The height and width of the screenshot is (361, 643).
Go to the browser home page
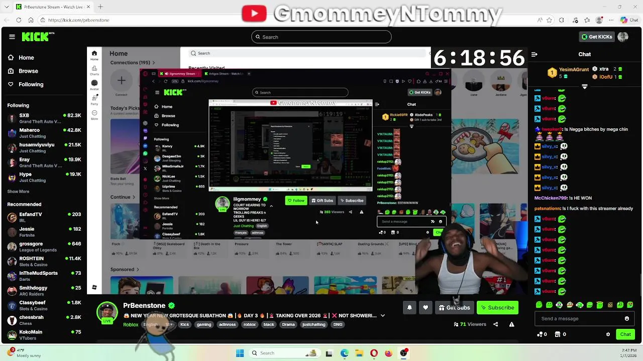pos(31,20)
